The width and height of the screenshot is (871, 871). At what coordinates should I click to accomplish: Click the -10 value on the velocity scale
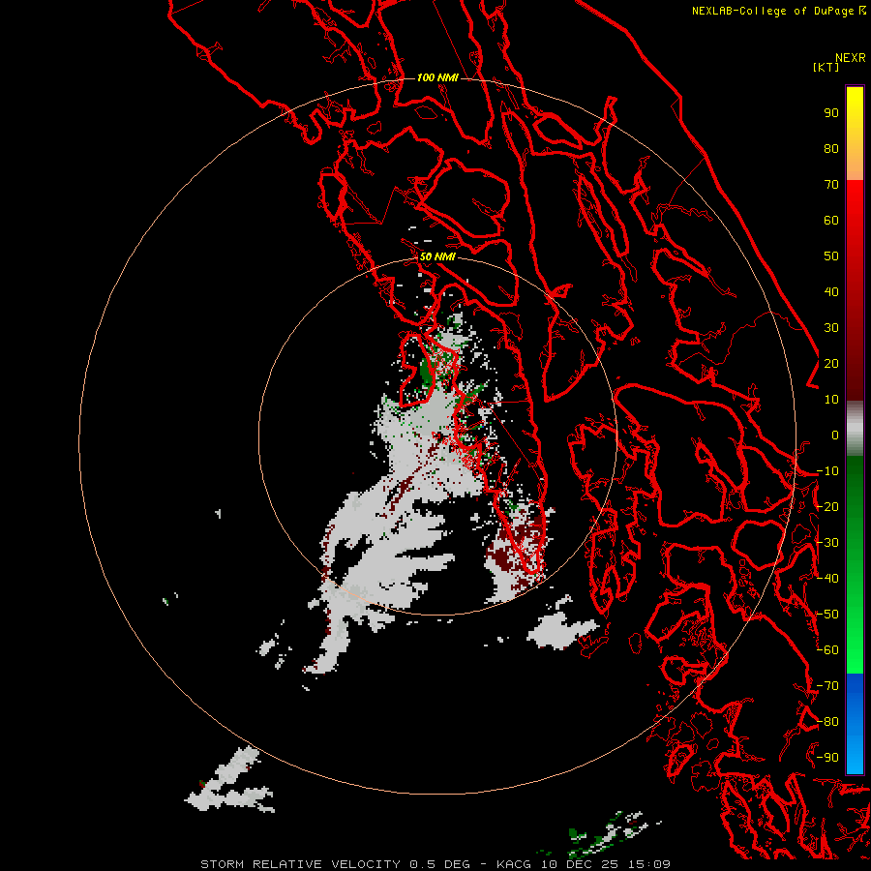(x=827, y=471)
